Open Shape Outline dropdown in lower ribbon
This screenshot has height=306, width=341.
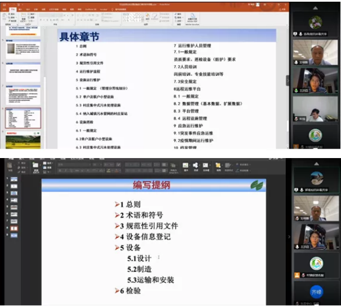pyautogui.click(x=243, y=170)
